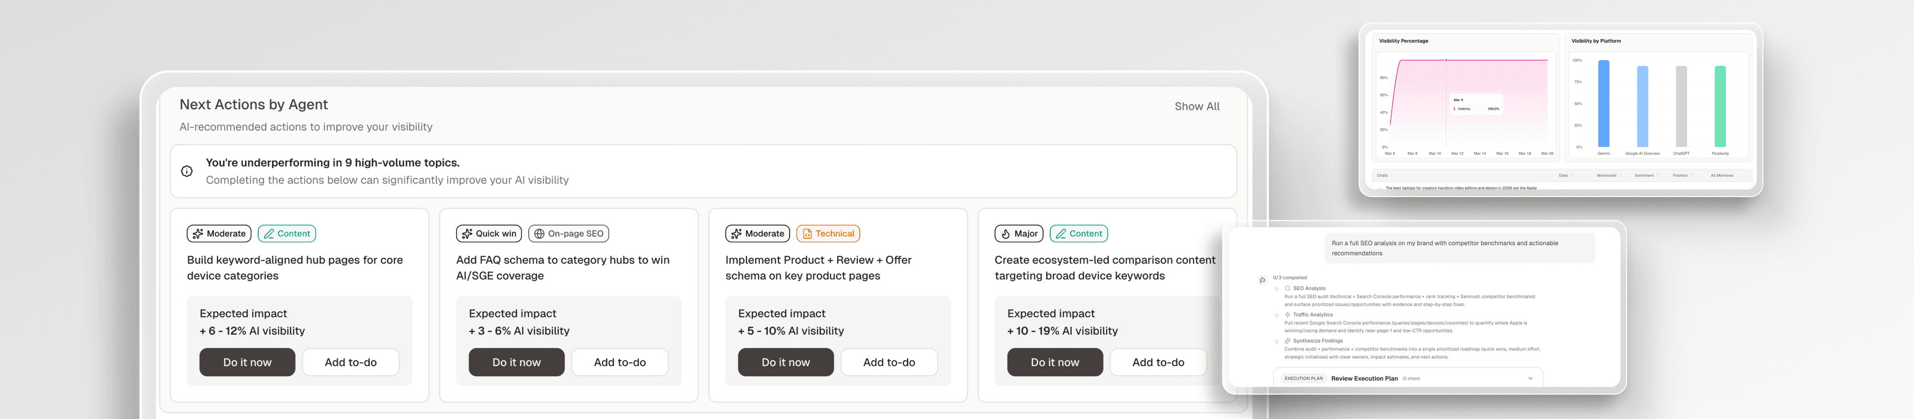
Task: Select the Moderate tag on hub pages card
Action: pyautogui.click(x=219, y=233)
